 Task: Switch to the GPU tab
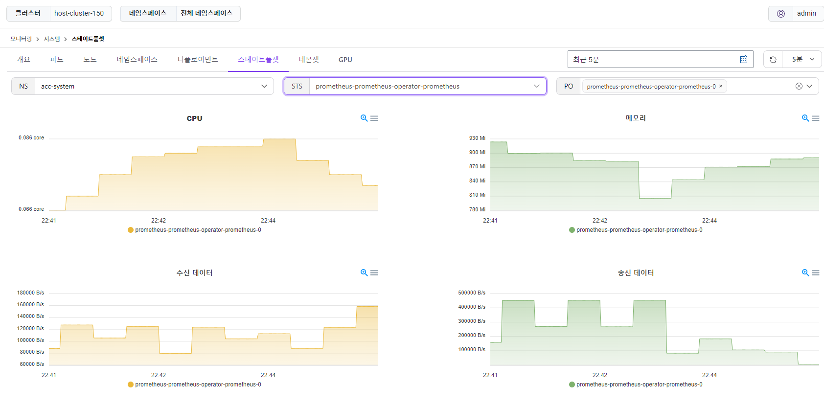[345, 60]
